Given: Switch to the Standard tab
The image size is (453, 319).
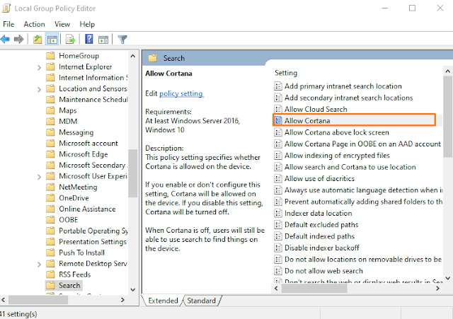Looking at the screenshot, I should coord(201,301).
